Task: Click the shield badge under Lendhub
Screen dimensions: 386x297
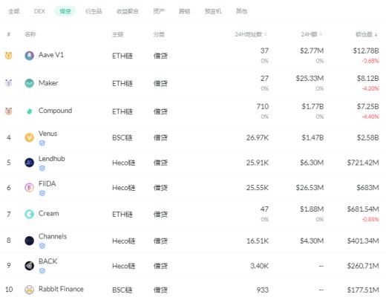Action: click(42, 169)
